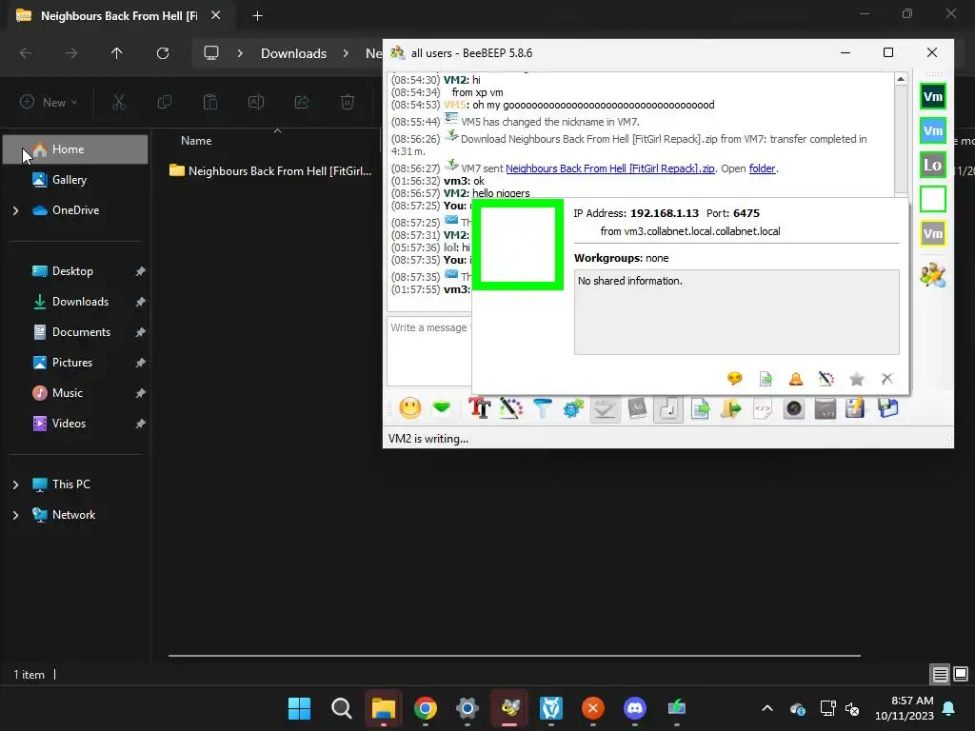Open the chat font selector (T icon)
Screen dimensions: 975x731
click(480, 408)
